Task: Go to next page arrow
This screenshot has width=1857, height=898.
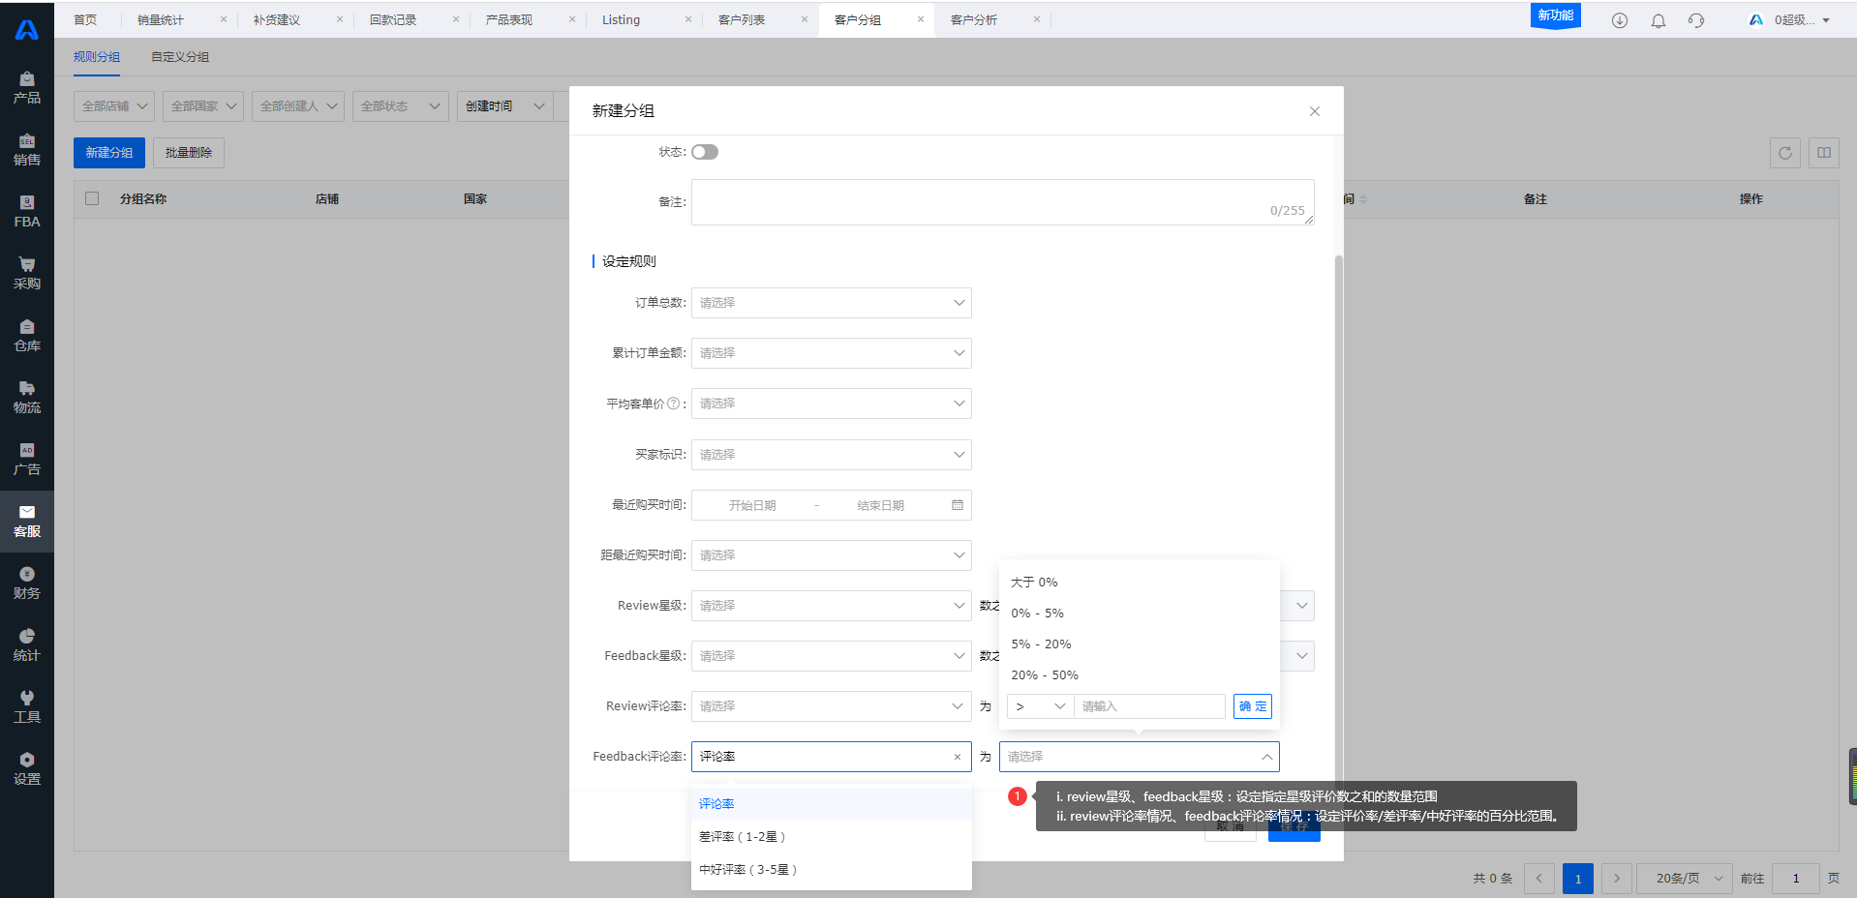Action: click(x=1617, y=879)
